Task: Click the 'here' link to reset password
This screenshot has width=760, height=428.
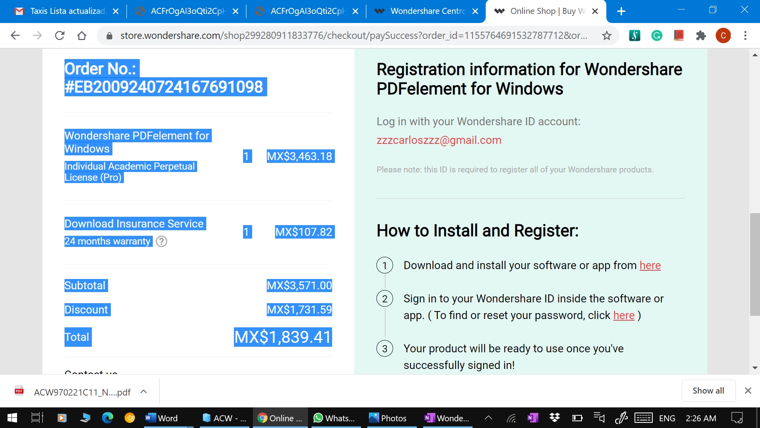Action: point(624,315)
